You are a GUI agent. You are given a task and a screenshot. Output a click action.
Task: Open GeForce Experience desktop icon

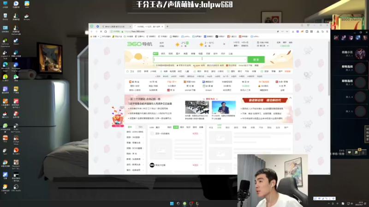(5, 43)
